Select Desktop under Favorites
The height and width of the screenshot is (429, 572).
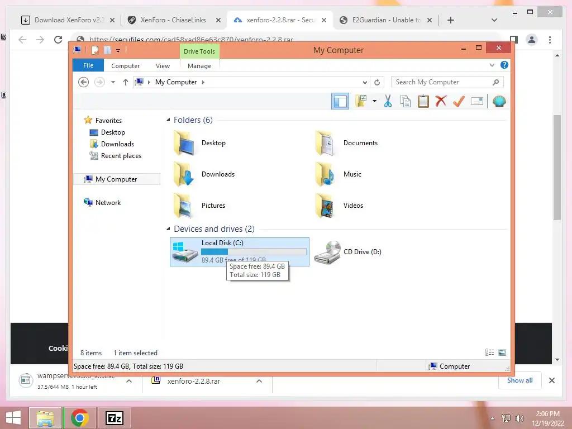pyautogui.click(x=113, y=132)
